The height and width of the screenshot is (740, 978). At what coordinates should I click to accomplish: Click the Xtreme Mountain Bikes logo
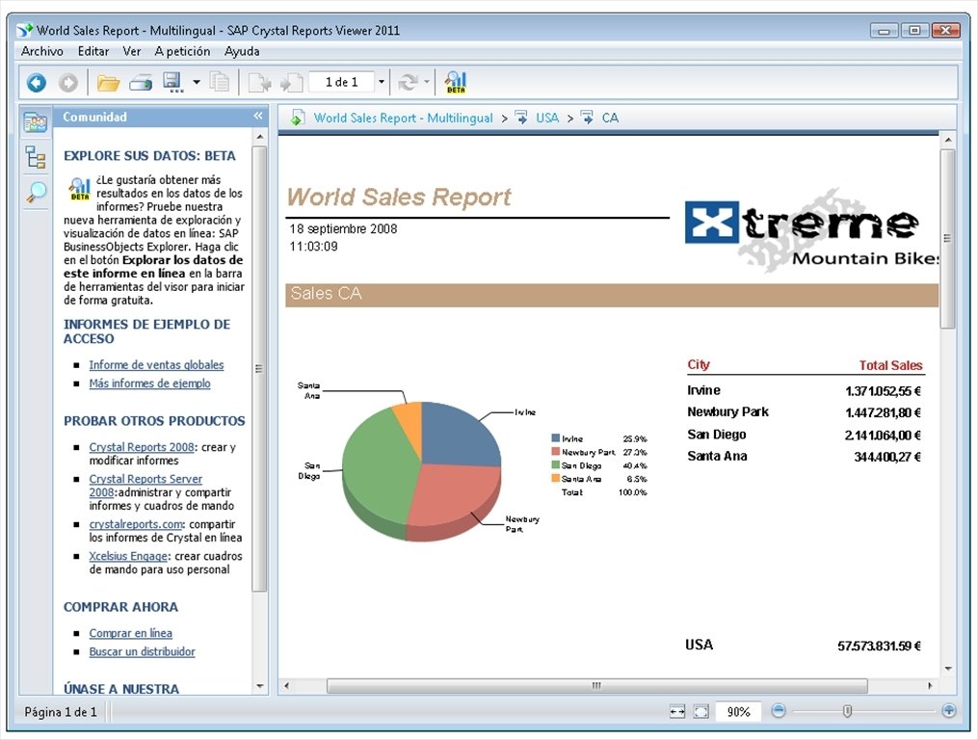point(811,231)
